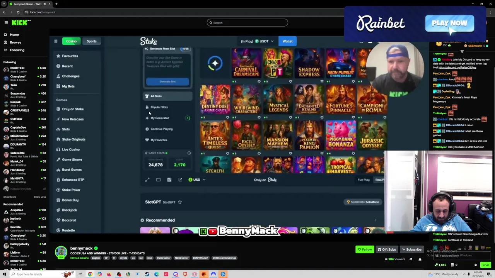Subscribe to bennymack
Image resolution: width=495 pixels, height=278 pixels.
tap(411, 249)
